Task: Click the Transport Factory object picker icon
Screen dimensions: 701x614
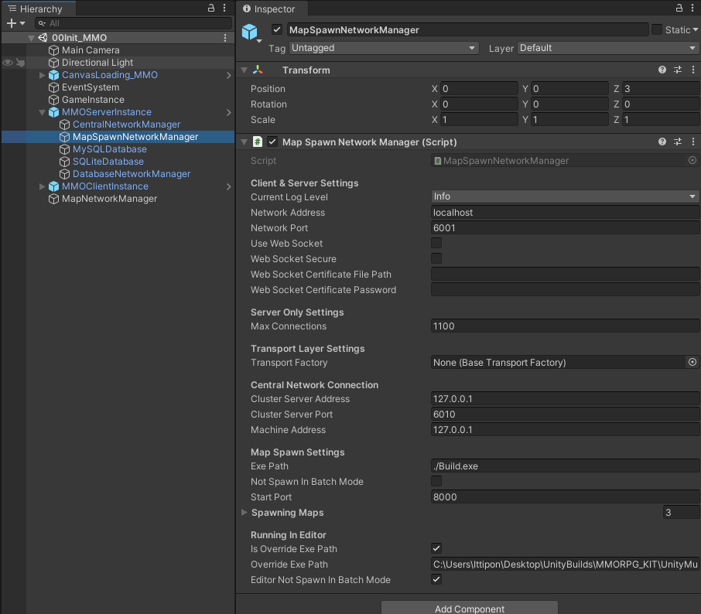Action: click(x=692, y=362)
